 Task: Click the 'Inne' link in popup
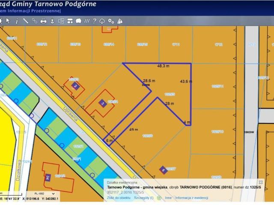click(168, 198)
